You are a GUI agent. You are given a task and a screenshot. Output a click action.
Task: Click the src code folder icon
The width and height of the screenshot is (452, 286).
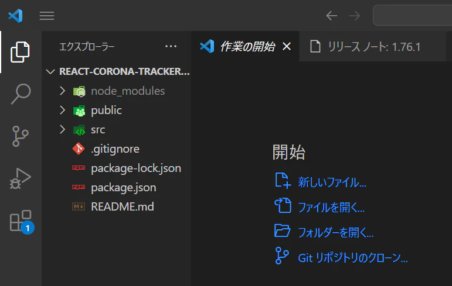pyautogui.click(x=79, y=130)
